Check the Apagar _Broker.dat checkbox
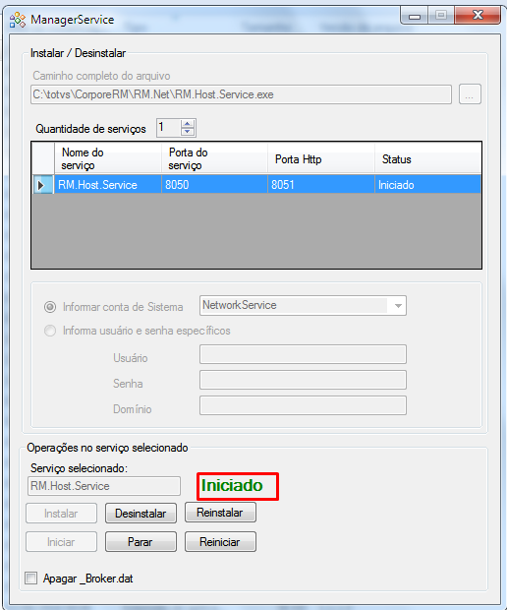The image size is (507, 610). click(x=31, y=579)
